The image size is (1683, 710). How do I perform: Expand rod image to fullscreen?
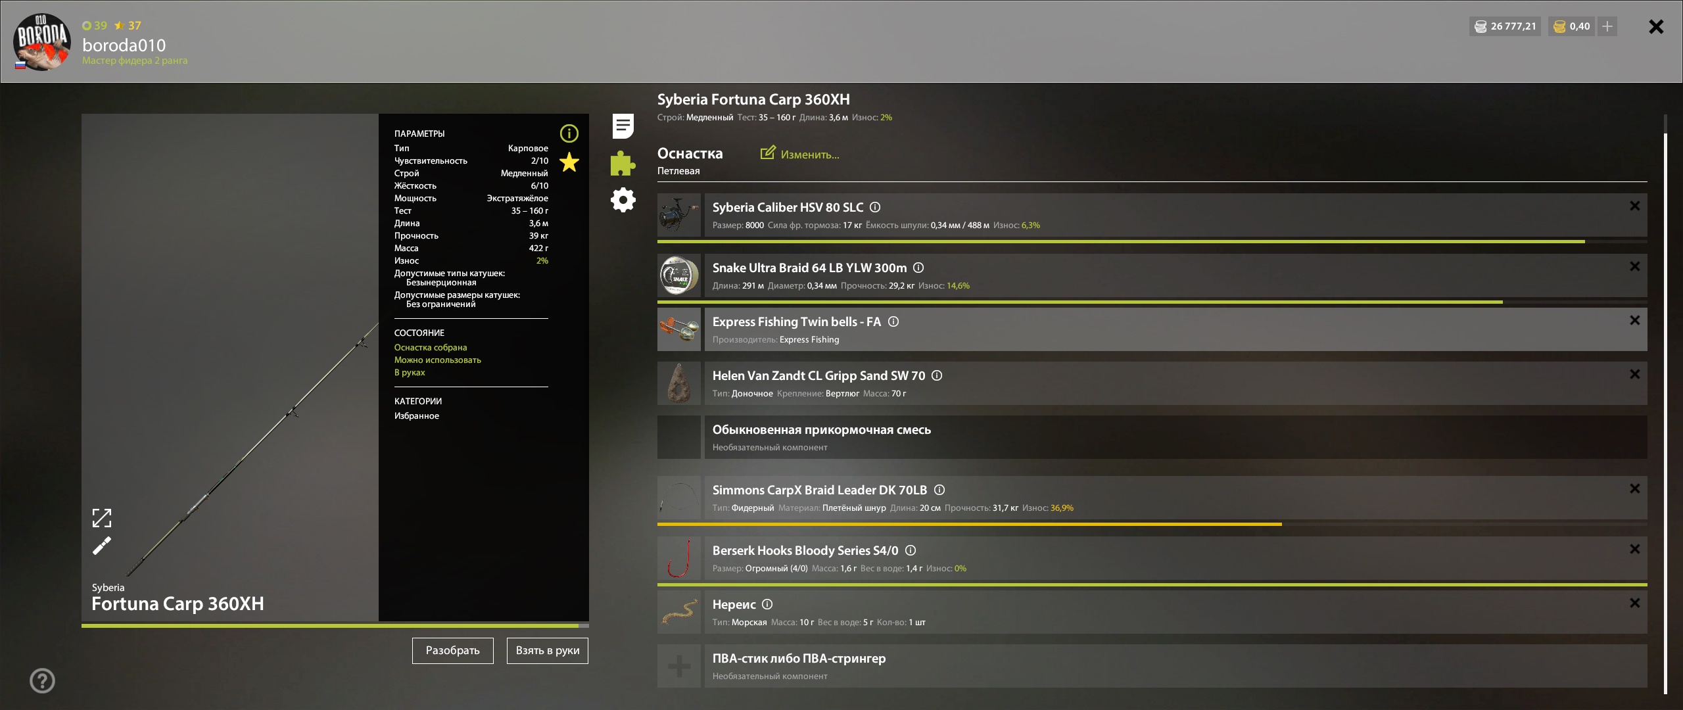[102, 518]
